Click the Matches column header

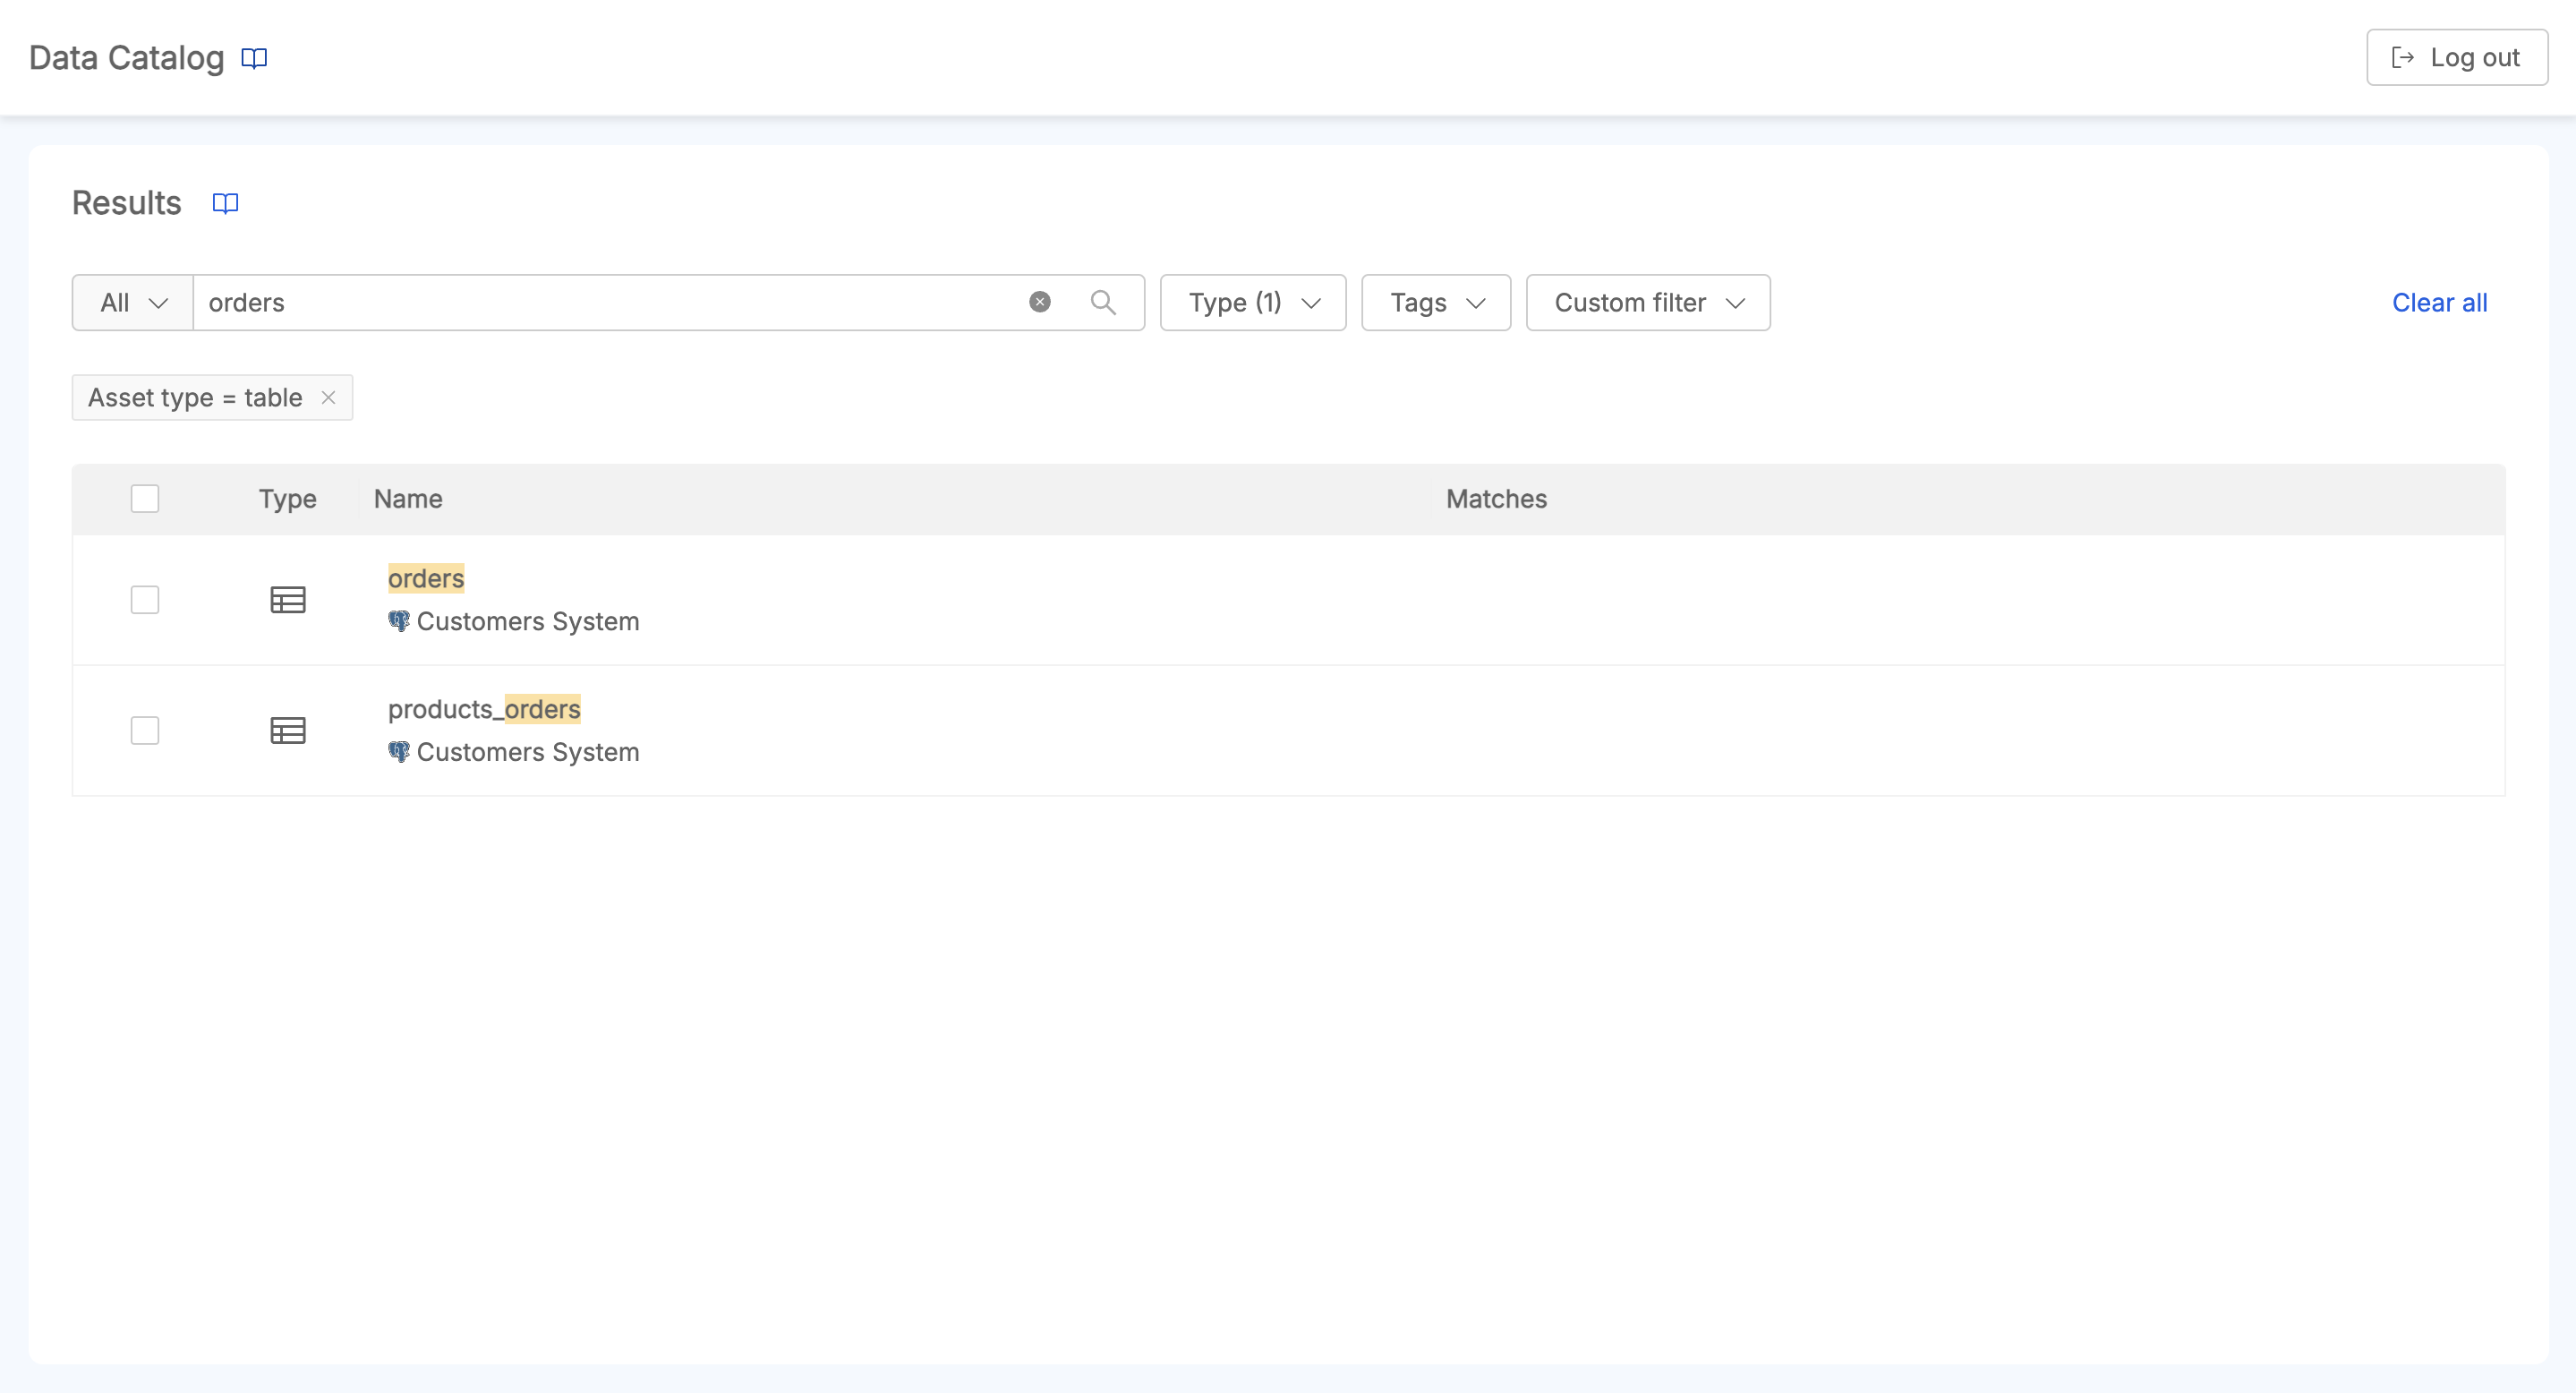coord(1495,498)
